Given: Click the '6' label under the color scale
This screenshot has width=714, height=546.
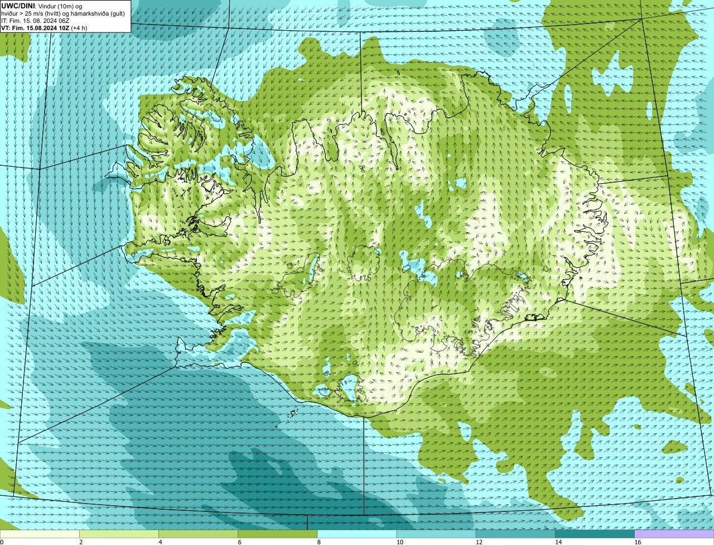Looking at the screenshot, I should click(x=239, y=542).
